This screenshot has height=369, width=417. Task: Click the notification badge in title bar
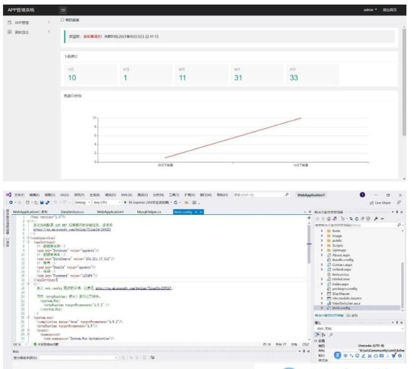[x=362, y=195]
